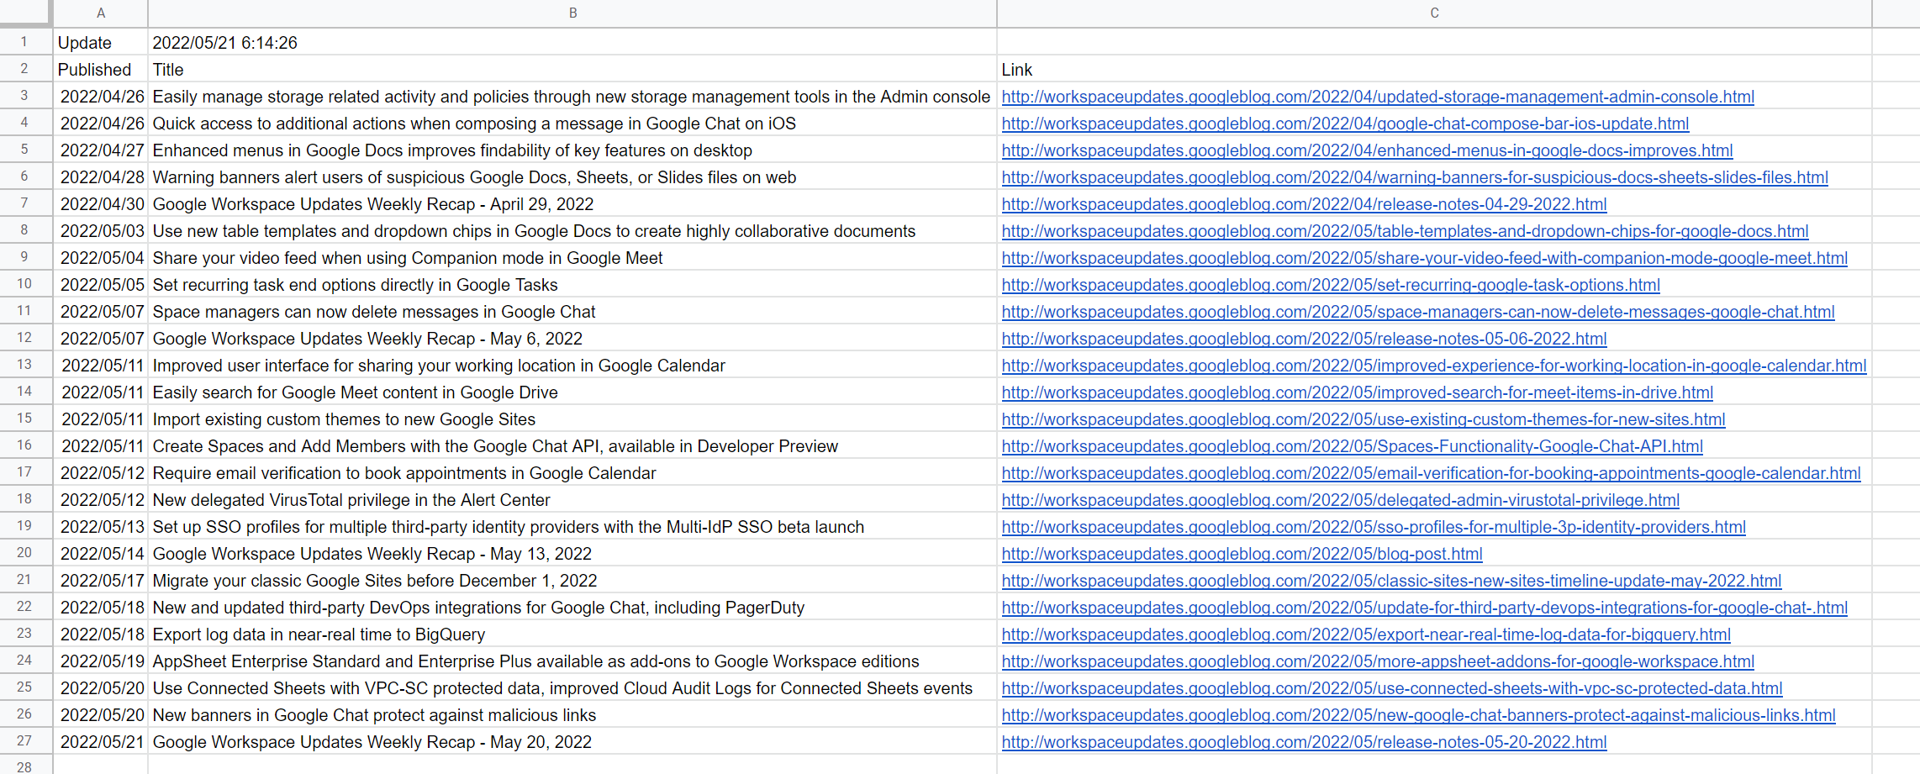Select row 1 header
Screen dimensions: 1920x774
click(24, 42)
